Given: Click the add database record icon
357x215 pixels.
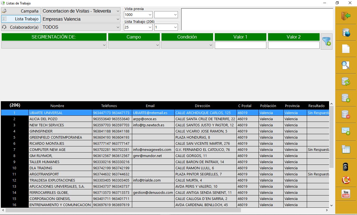Looking at the screenshot, I should pyautogui.click(x=346, y=98).
